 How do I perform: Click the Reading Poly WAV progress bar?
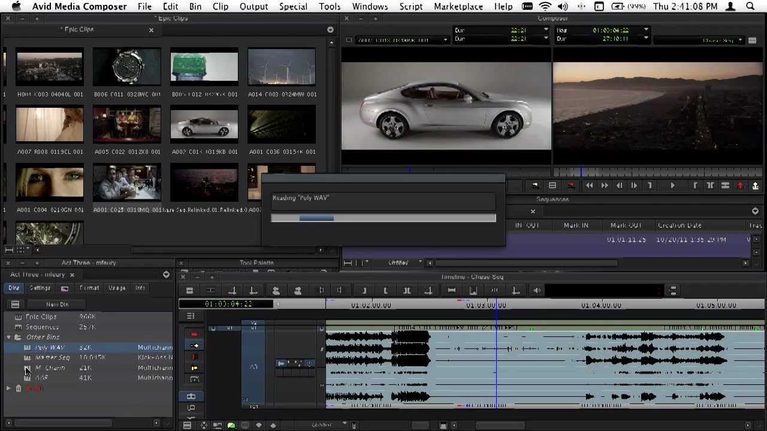tap(383, 218)
